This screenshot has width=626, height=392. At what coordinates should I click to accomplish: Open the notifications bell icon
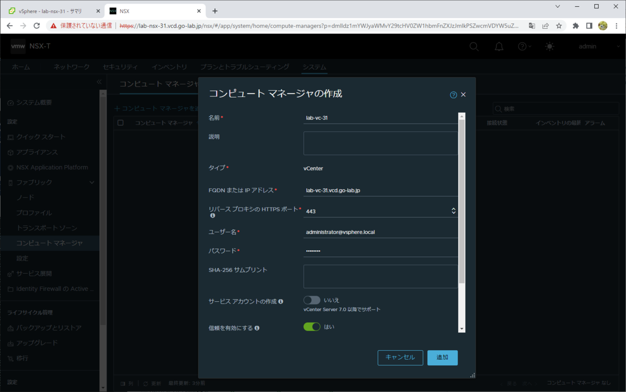499,46
